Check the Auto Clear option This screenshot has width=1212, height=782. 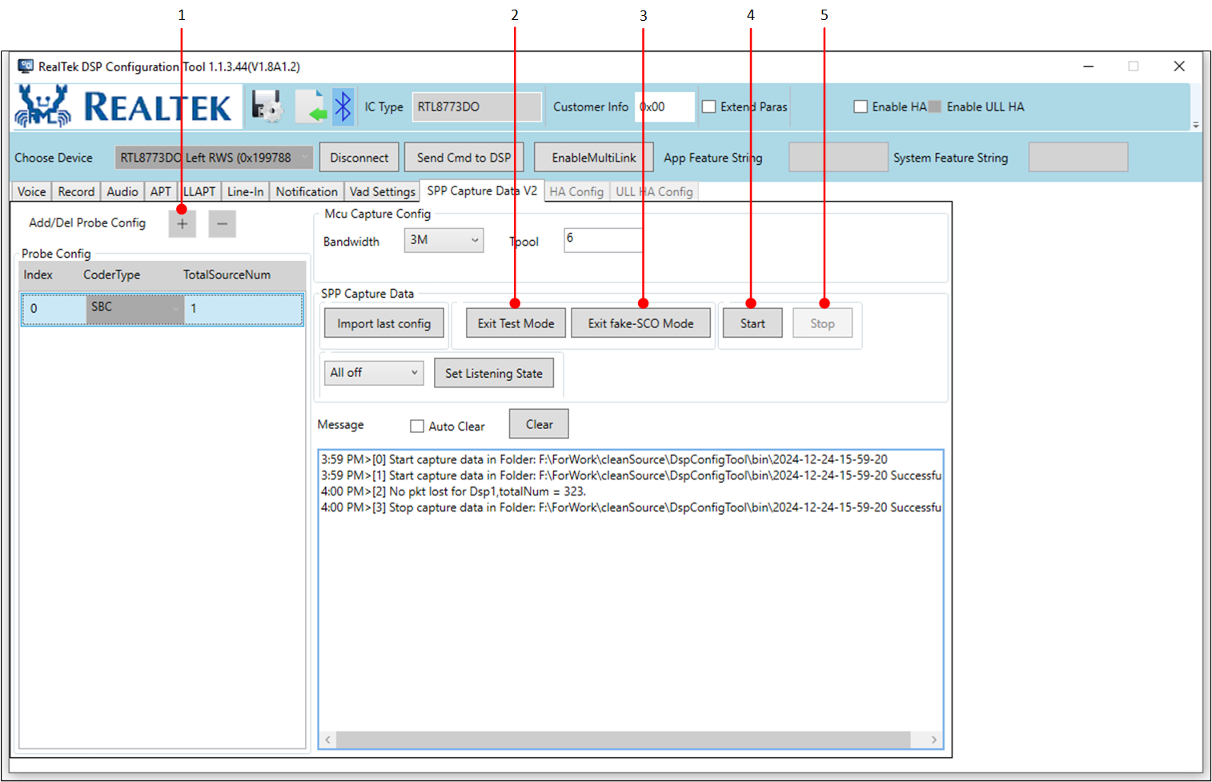pyautogui.click(x=417, y=427)
